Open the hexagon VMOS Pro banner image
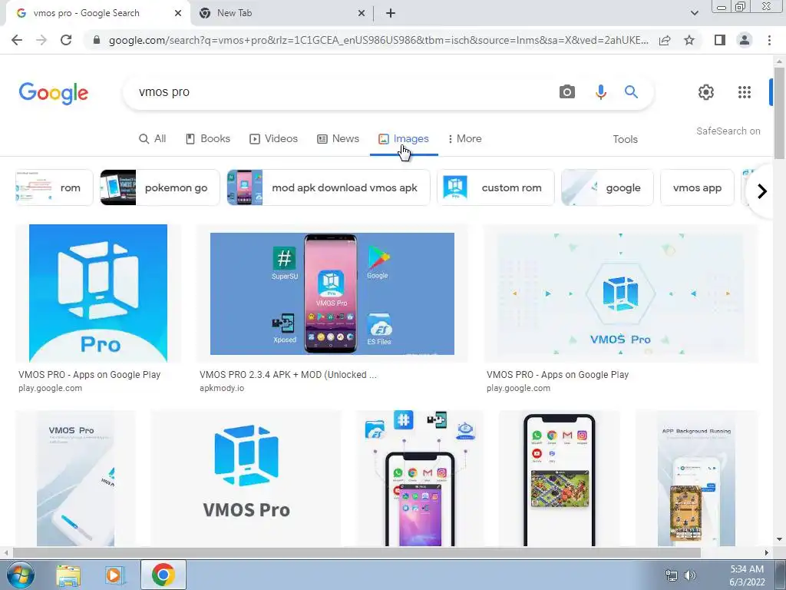 coord(620,293)
